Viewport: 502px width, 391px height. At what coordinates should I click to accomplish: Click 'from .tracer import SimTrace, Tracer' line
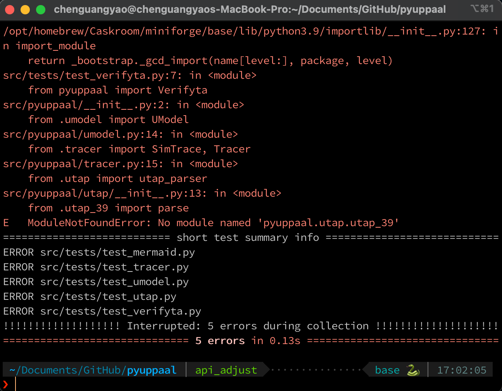point(140,149)
